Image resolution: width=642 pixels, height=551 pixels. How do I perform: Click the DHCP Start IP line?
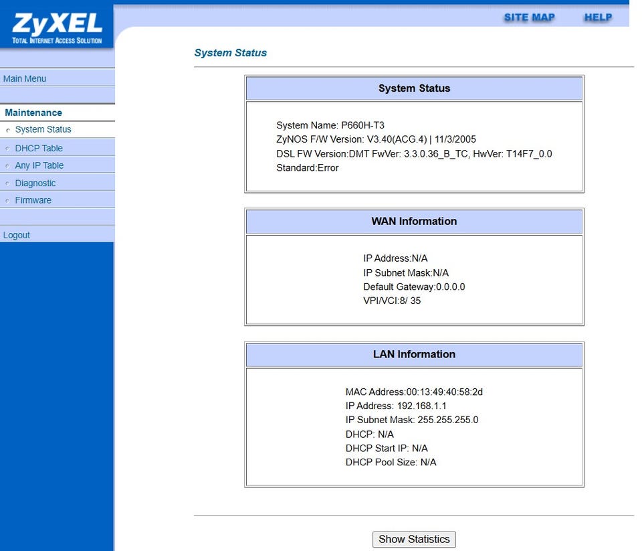(x=387, y=448)
